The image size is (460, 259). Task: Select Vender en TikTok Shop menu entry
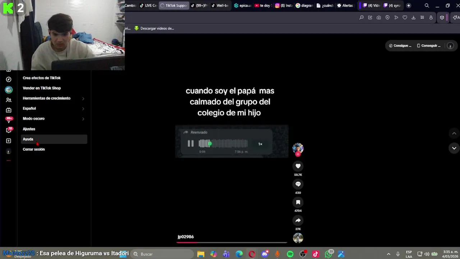(42, 88)
